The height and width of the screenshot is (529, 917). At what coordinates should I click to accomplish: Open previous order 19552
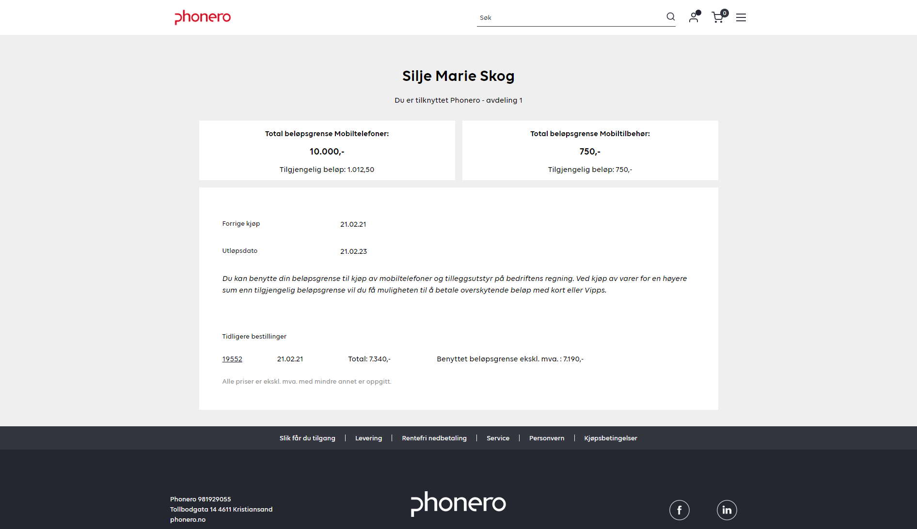pyautogui.click(x=232, y=359)
